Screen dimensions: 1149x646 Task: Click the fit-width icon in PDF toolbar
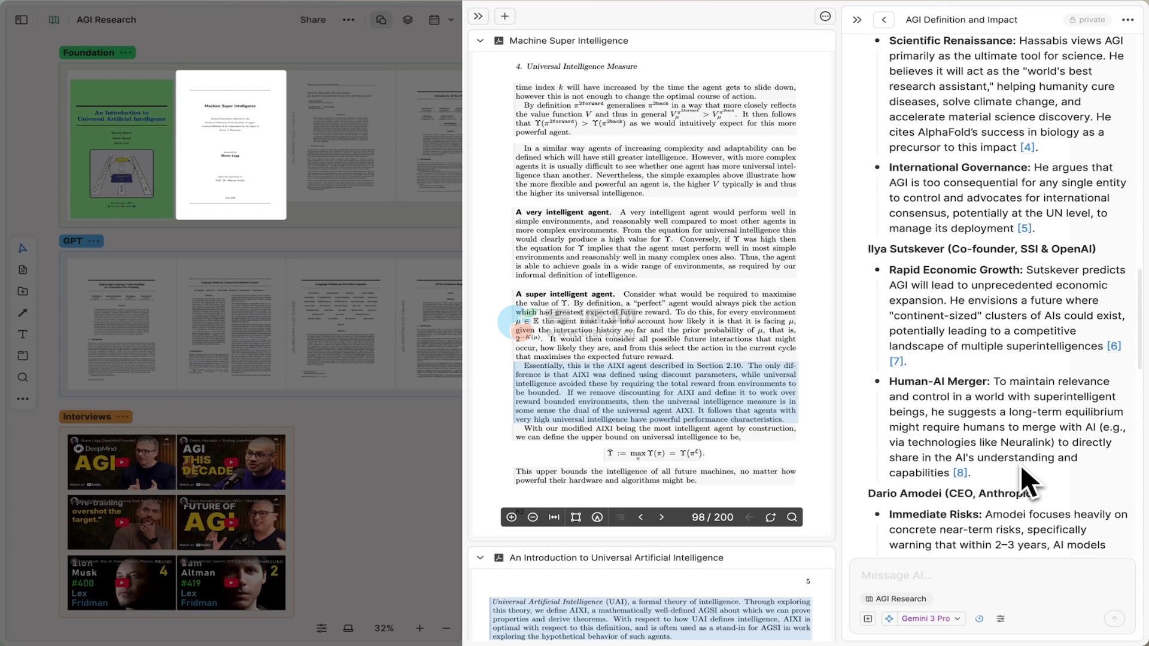(554, 517)
